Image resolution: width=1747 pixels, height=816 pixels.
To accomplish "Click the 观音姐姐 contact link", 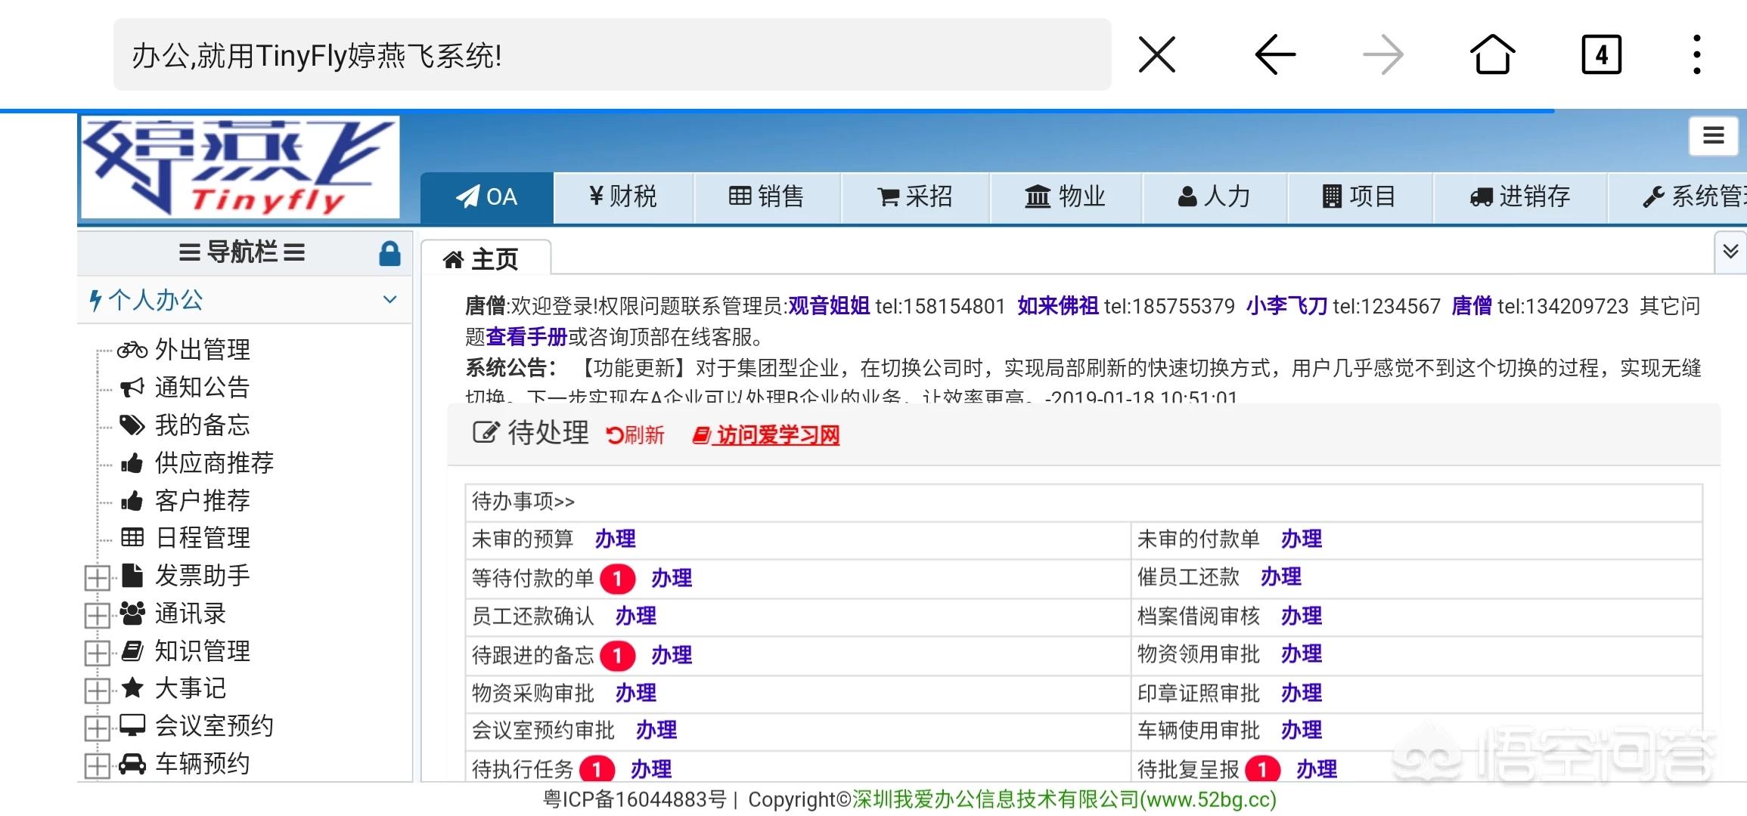I will [829, 306].
